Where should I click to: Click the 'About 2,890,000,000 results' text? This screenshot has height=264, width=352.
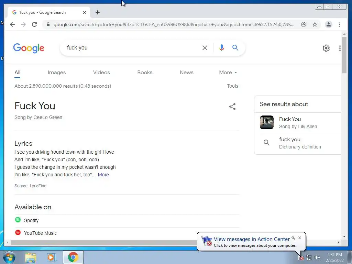tap(63, 86)
